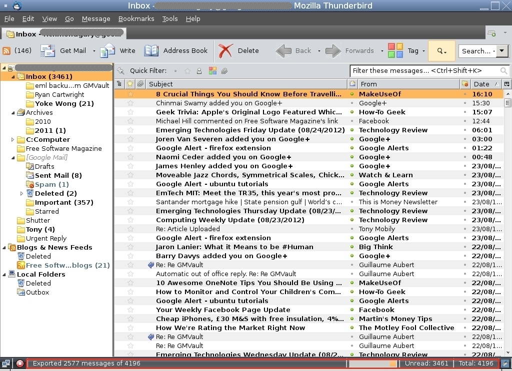
Task: Open the Back history dropdown arrow
Action: coord(319,51)
